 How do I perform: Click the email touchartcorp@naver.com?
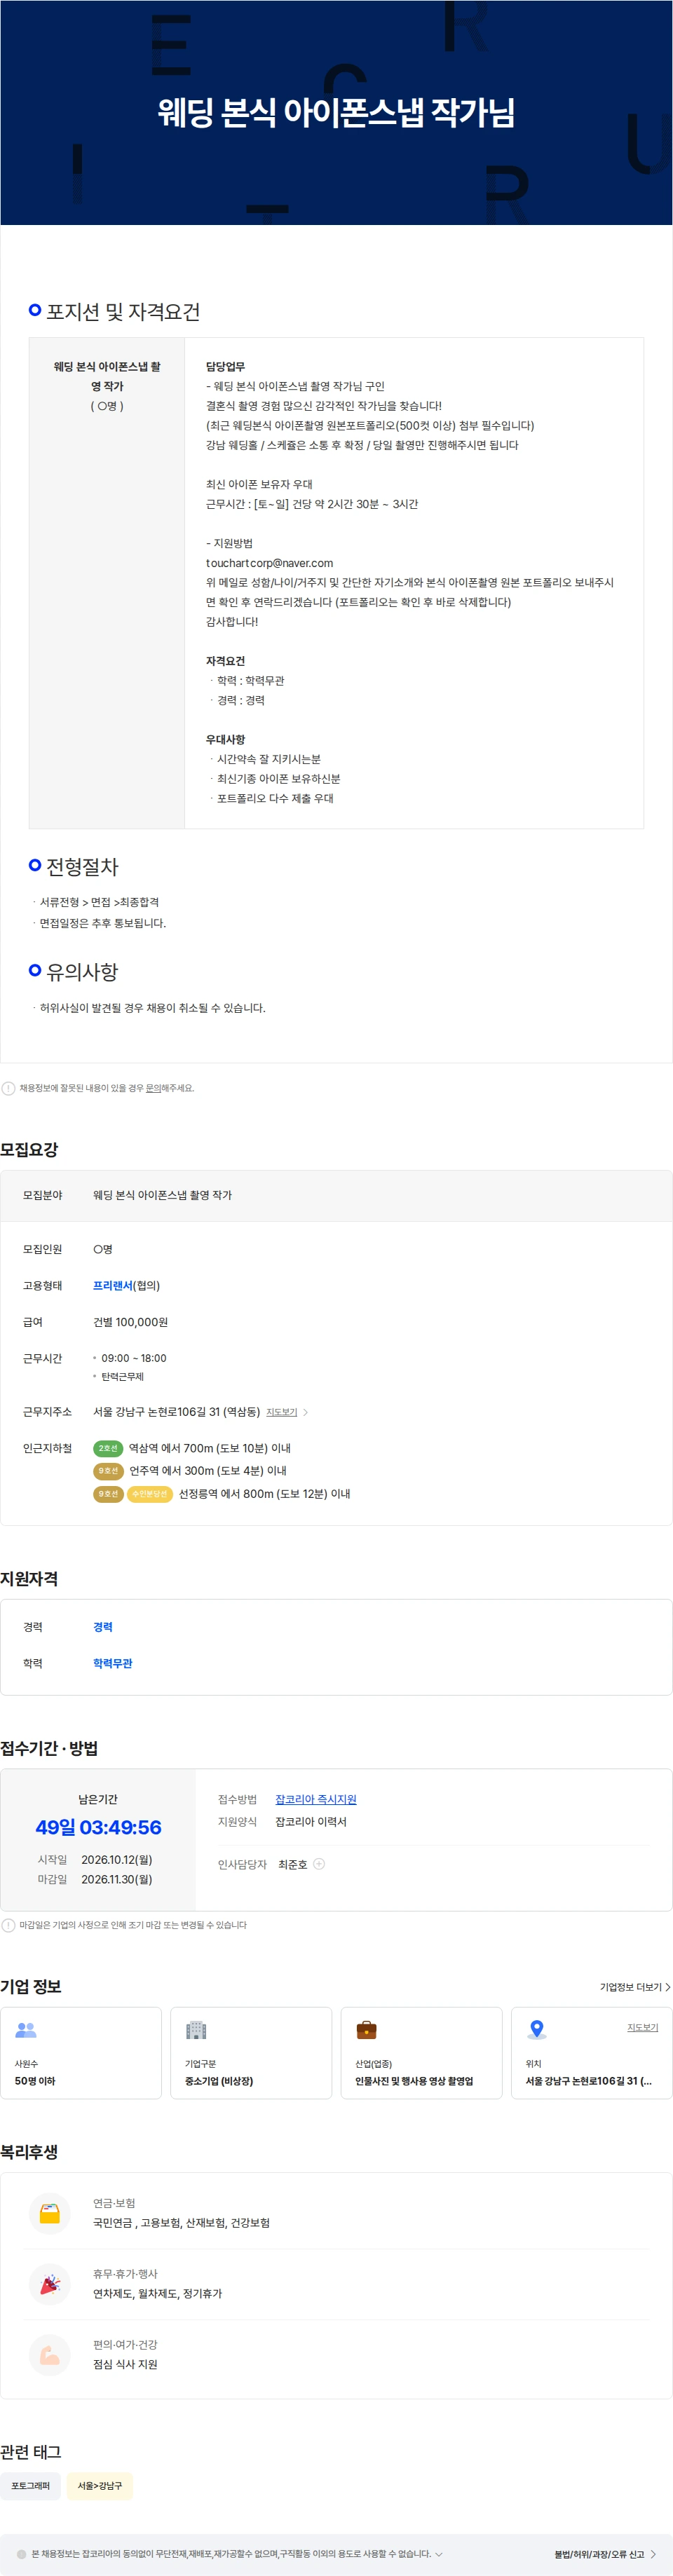tap(269, 563)
